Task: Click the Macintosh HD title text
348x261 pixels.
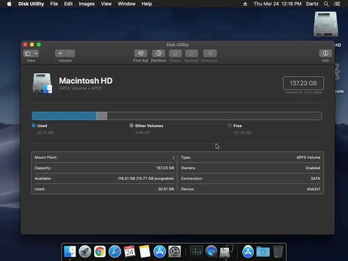Action: click(x=86, y=81)
